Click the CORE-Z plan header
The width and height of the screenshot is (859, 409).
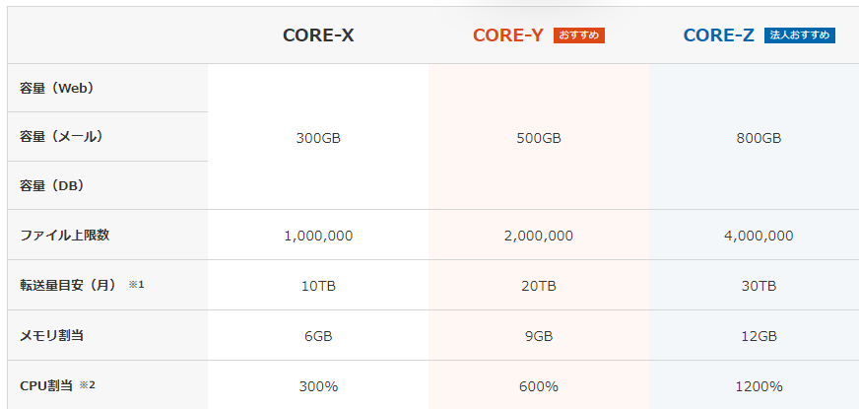(719, 35)
